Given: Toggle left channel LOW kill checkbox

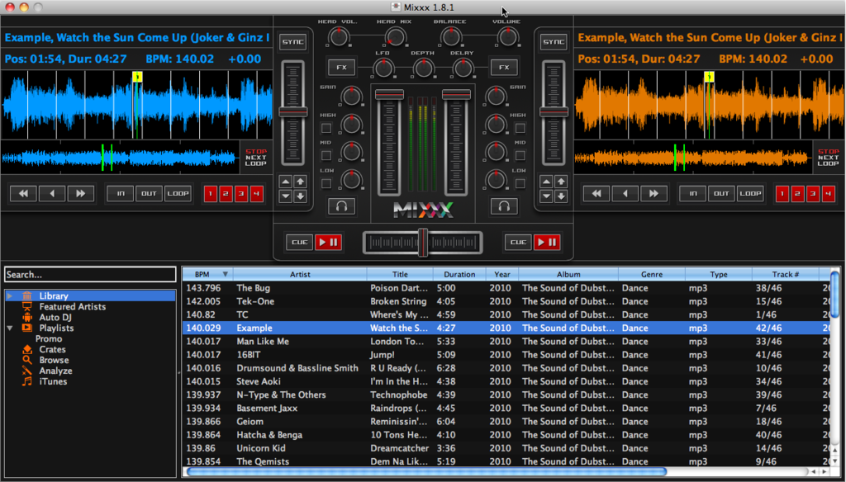Looking at the screenshot, I should [x=326, y=184].
